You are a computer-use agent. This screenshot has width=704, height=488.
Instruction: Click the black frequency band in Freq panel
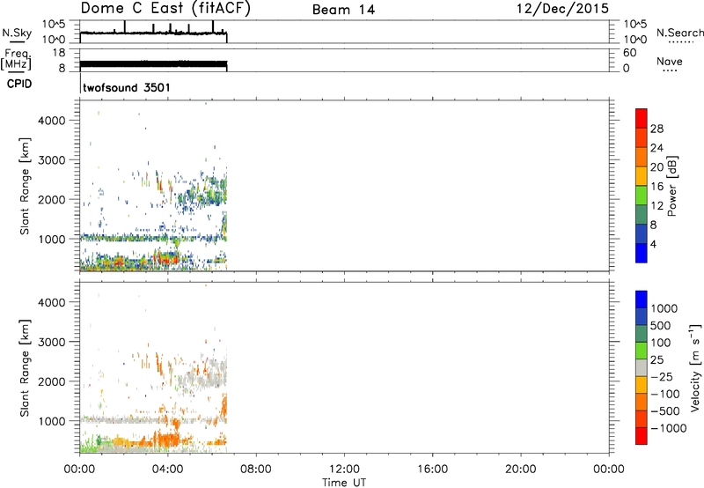153,64
